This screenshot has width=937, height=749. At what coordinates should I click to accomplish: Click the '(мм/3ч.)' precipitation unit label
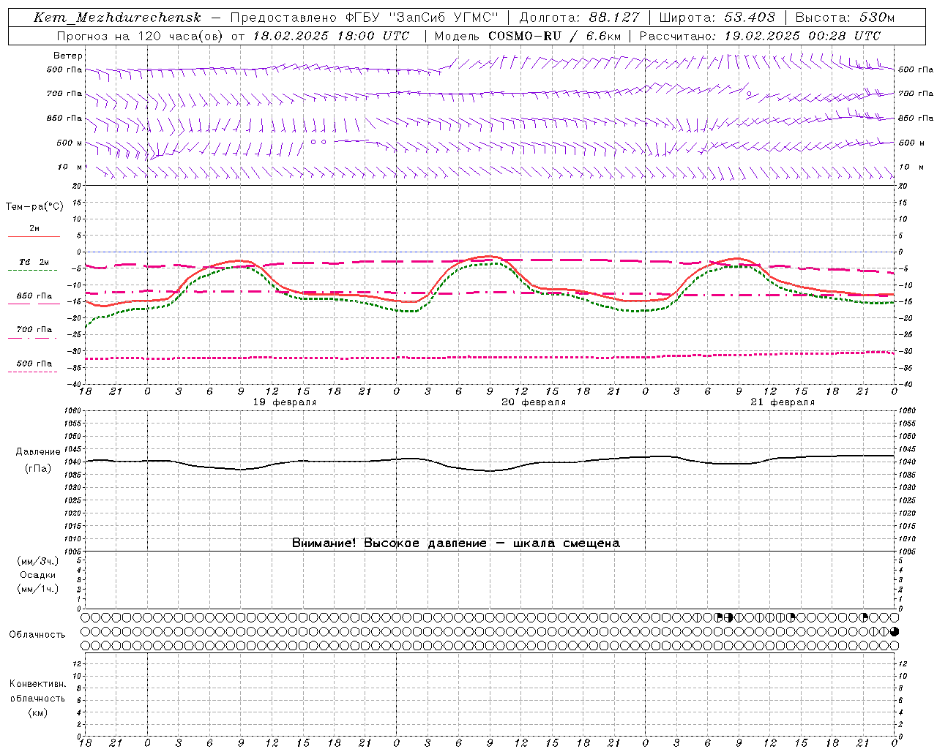click(38, 561)
